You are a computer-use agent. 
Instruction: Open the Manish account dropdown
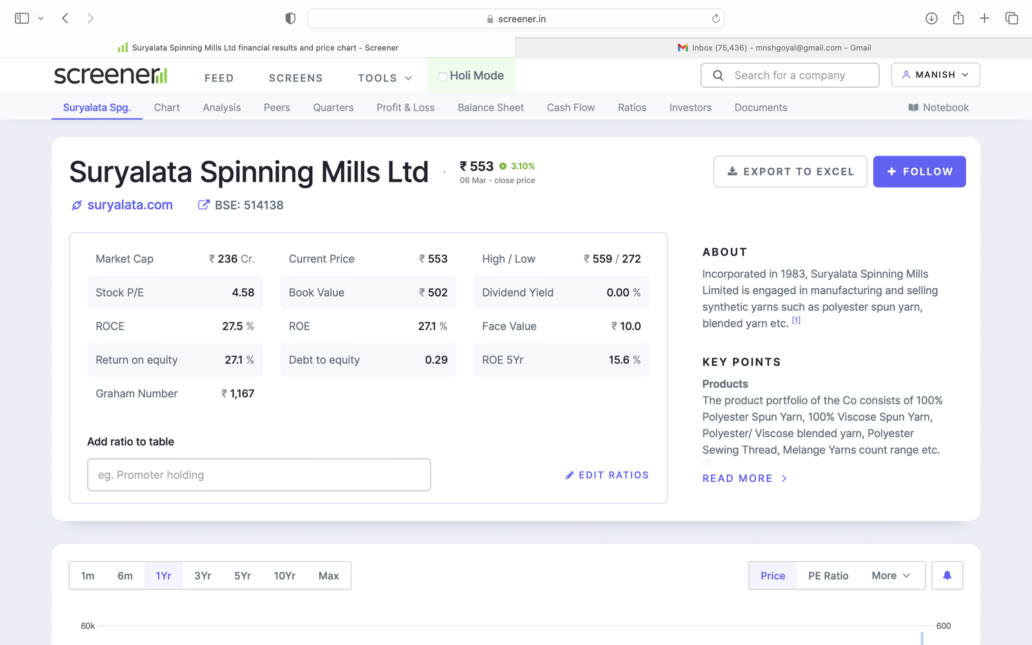pos(935,75)
